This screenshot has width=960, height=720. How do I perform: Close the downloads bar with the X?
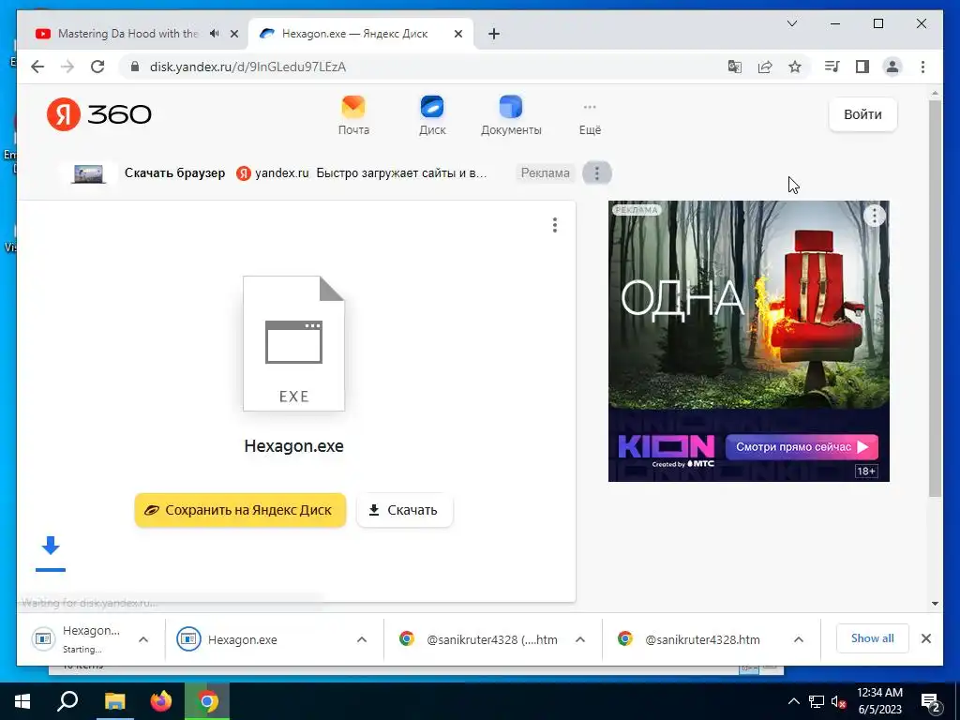(926, 638)
